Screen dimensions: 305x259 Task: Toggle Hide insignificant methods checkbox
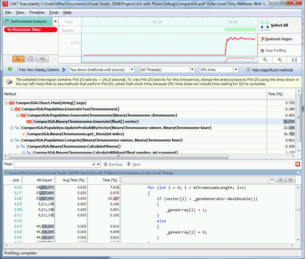248,70
